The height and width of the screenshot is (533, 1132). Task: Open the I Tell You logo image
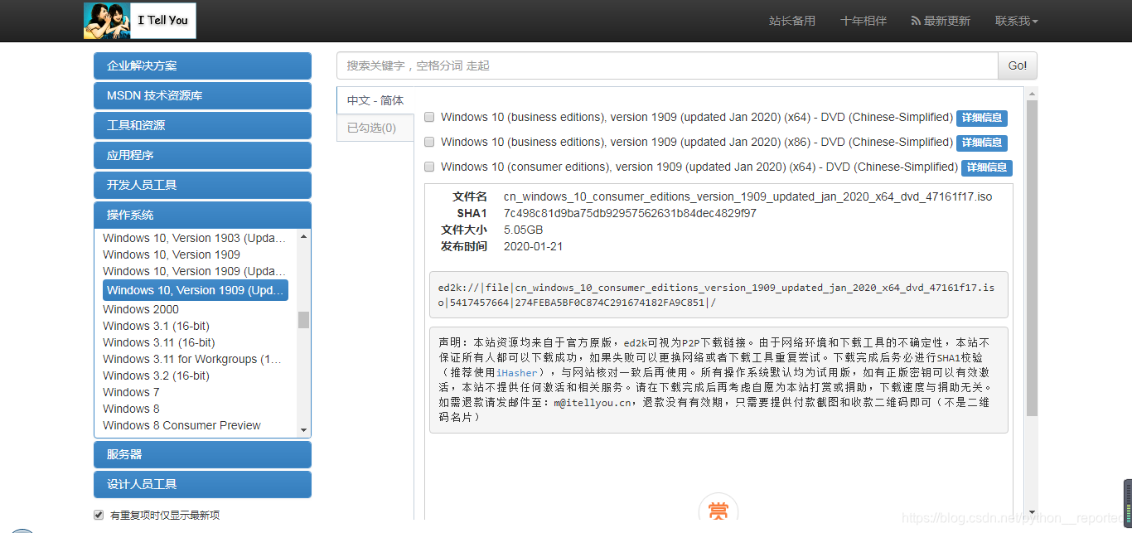click(140, 21)
